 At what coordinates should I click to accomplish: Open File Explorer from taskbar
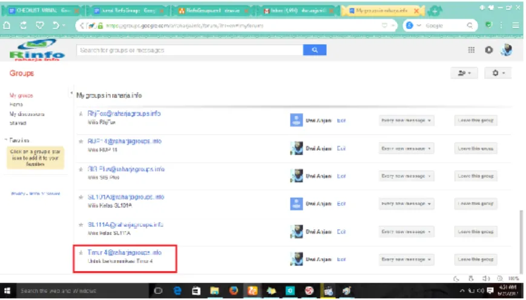(215, 290)
